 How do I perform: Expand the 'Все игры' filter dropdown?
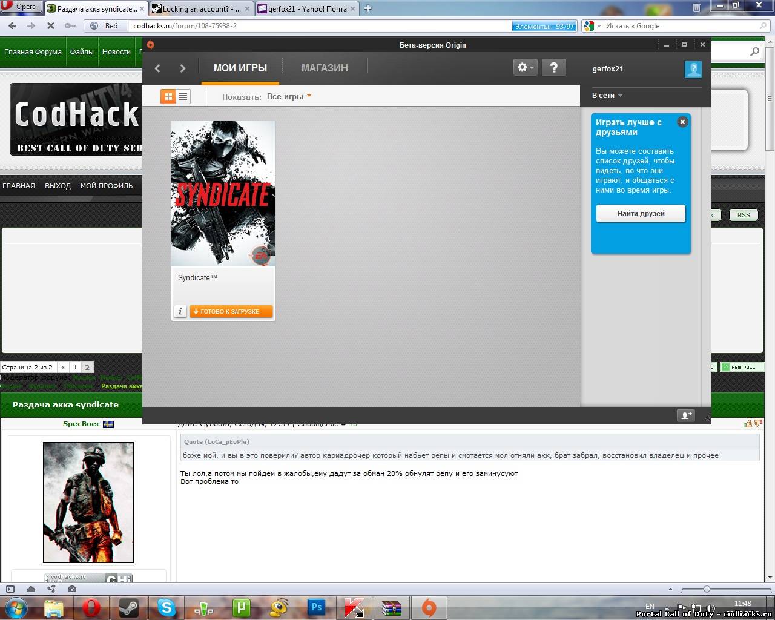[x=289, y=96]
